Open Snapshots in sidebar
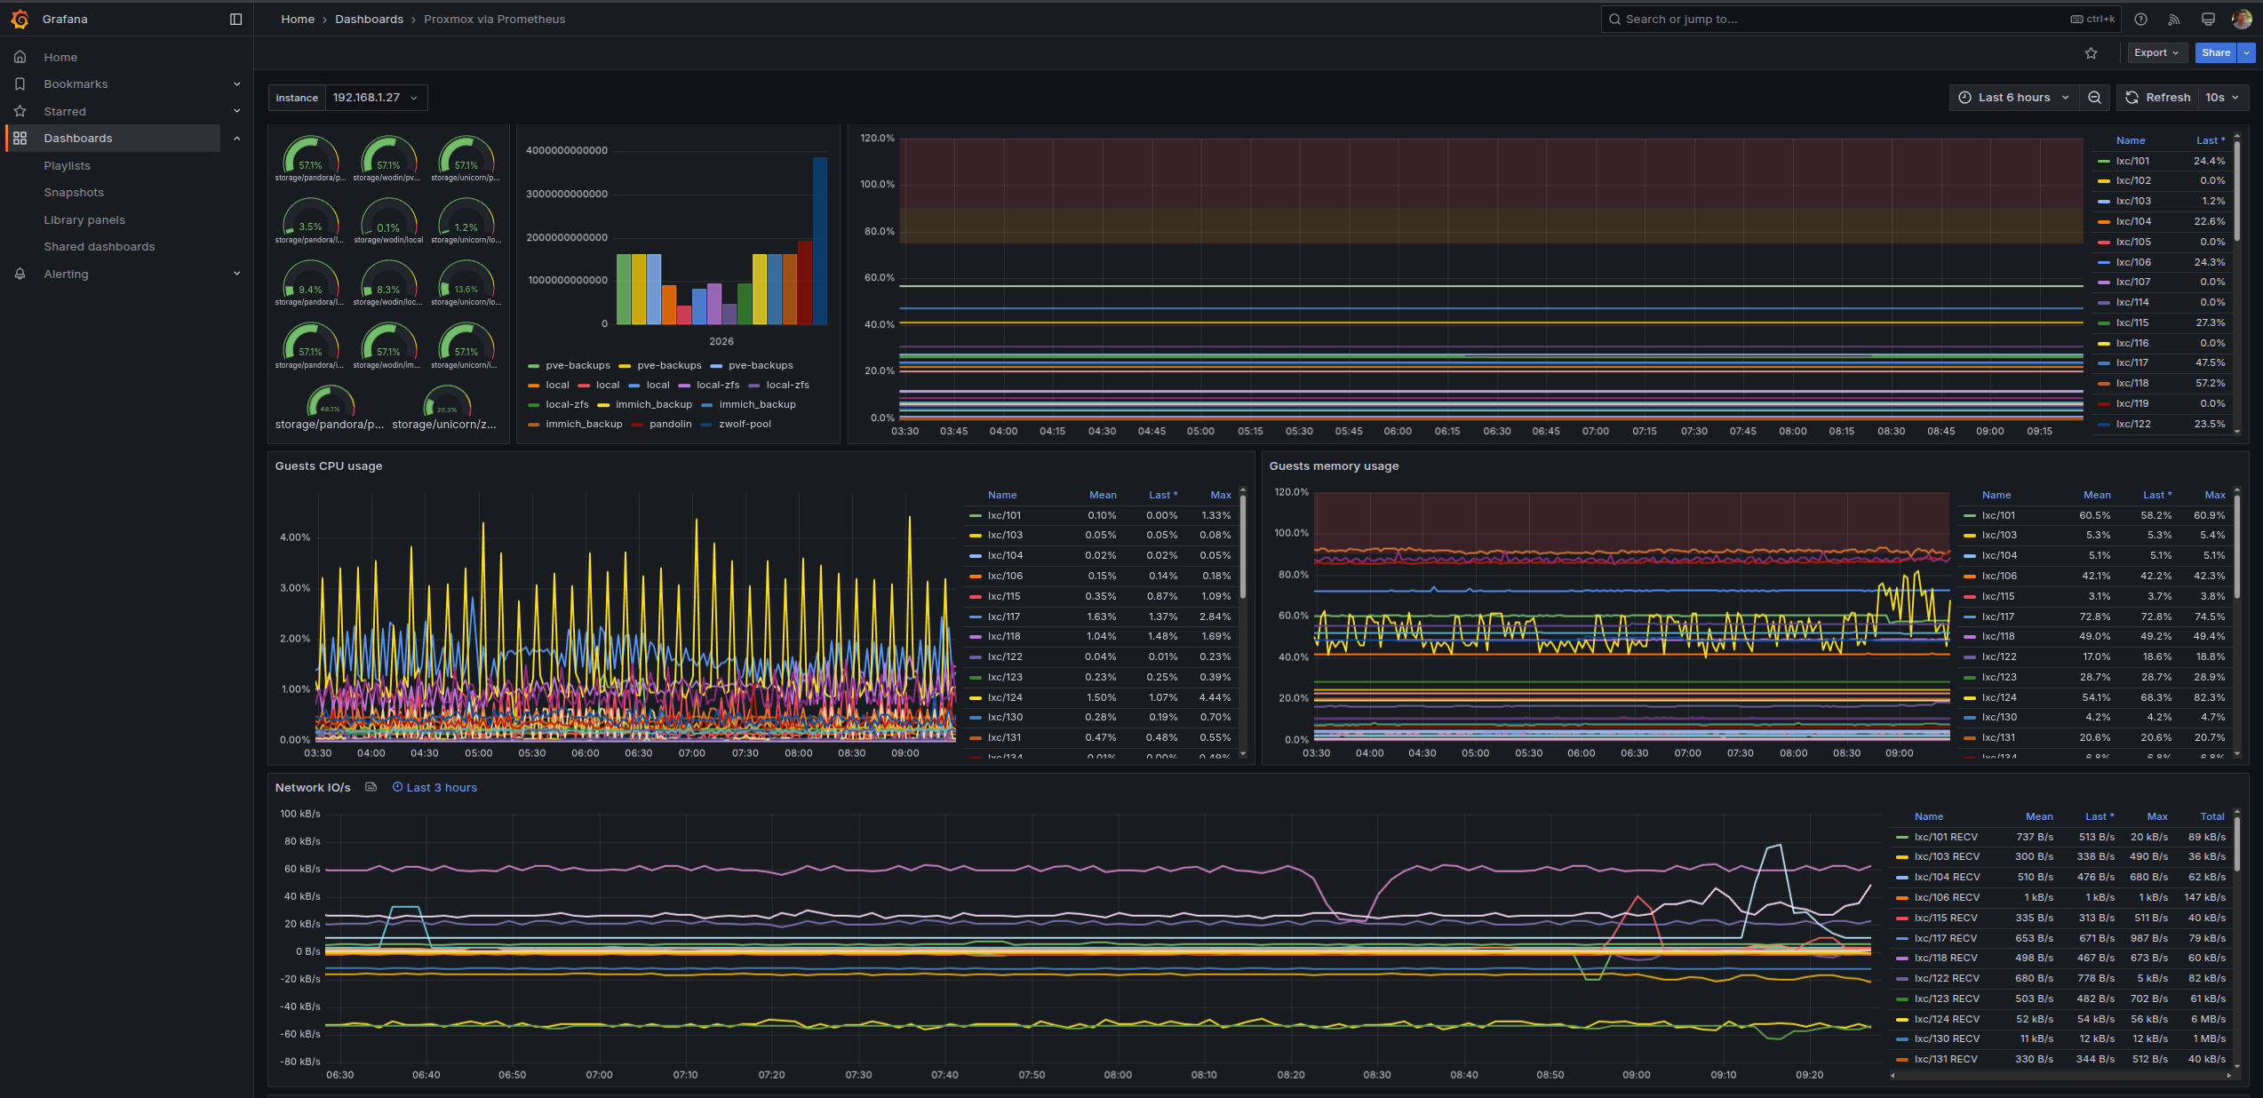Image resolution: width=2263 pixels, height=1098 pixels. click(74, 192)
